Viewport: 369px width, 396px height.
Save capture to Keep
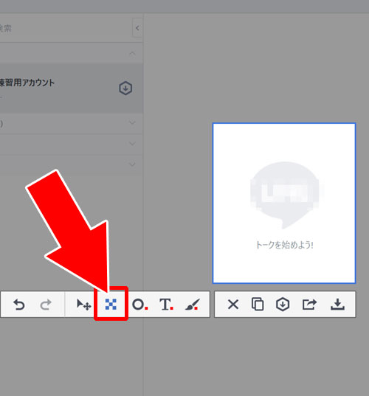pyautogui.click(x=283, y=304)
